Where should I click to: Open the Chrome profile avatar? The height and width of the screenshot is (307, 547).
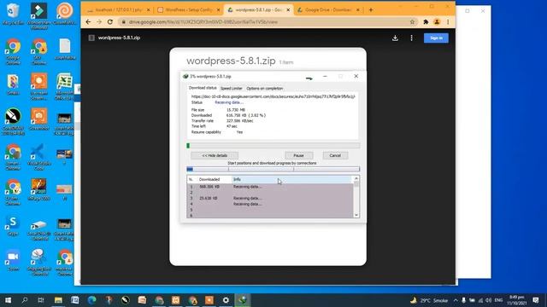point(437,22)
